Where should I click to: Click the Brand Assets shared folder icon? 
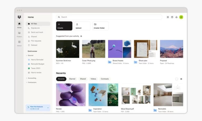click(x=109, y=62)
